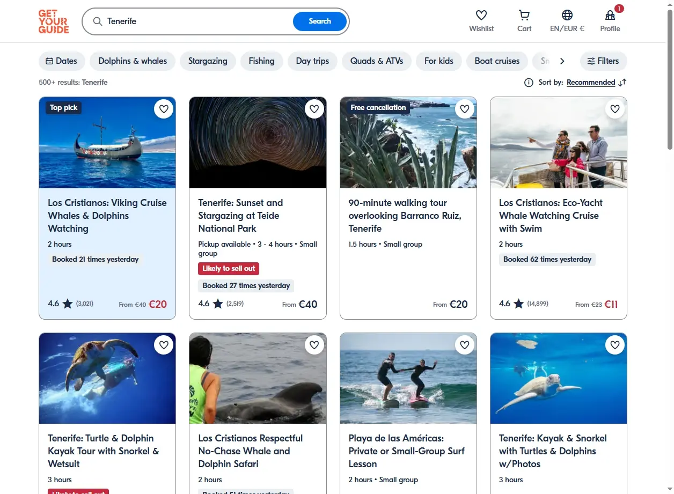Image resolution: width=674 pixels, height=494 pixels.
Task: Open Los Cristianos: Eco-Yacht Whale Watching title
Action: (551, 216)
